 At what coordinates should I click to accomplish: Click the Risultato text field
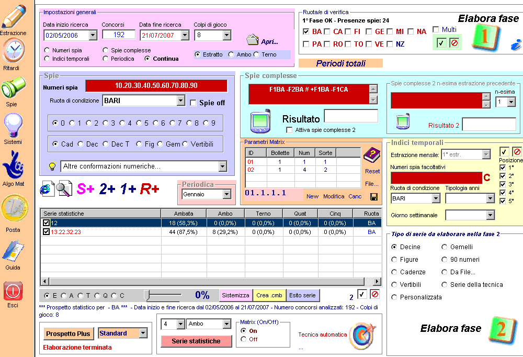[351, 116]
